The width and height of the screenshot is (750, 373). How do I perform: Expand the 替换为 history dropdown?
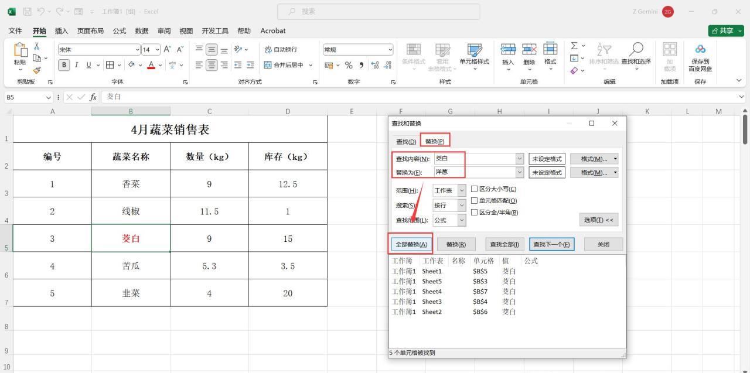tap(519, 172)
